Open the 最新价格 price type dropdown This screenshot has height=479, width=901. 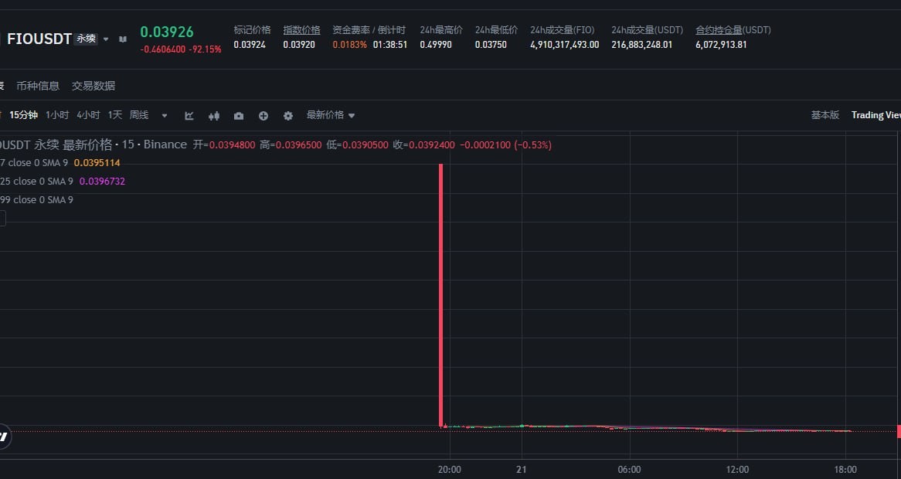tap(331, 115)
